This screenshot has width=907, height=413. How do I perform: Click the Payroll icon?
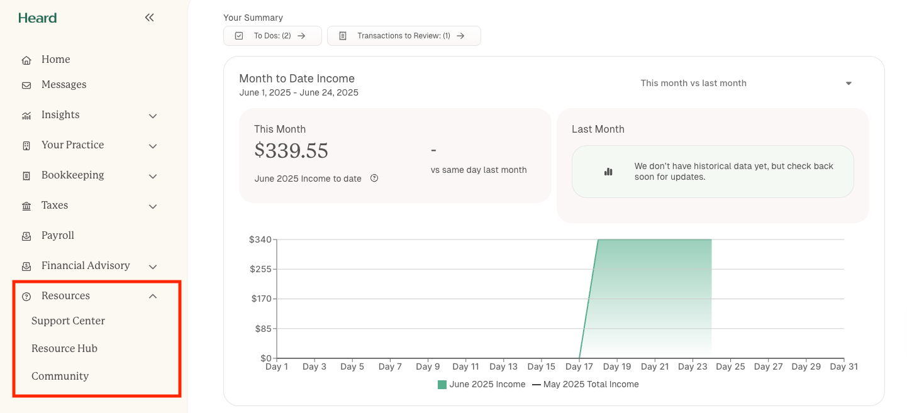point(26,236)
